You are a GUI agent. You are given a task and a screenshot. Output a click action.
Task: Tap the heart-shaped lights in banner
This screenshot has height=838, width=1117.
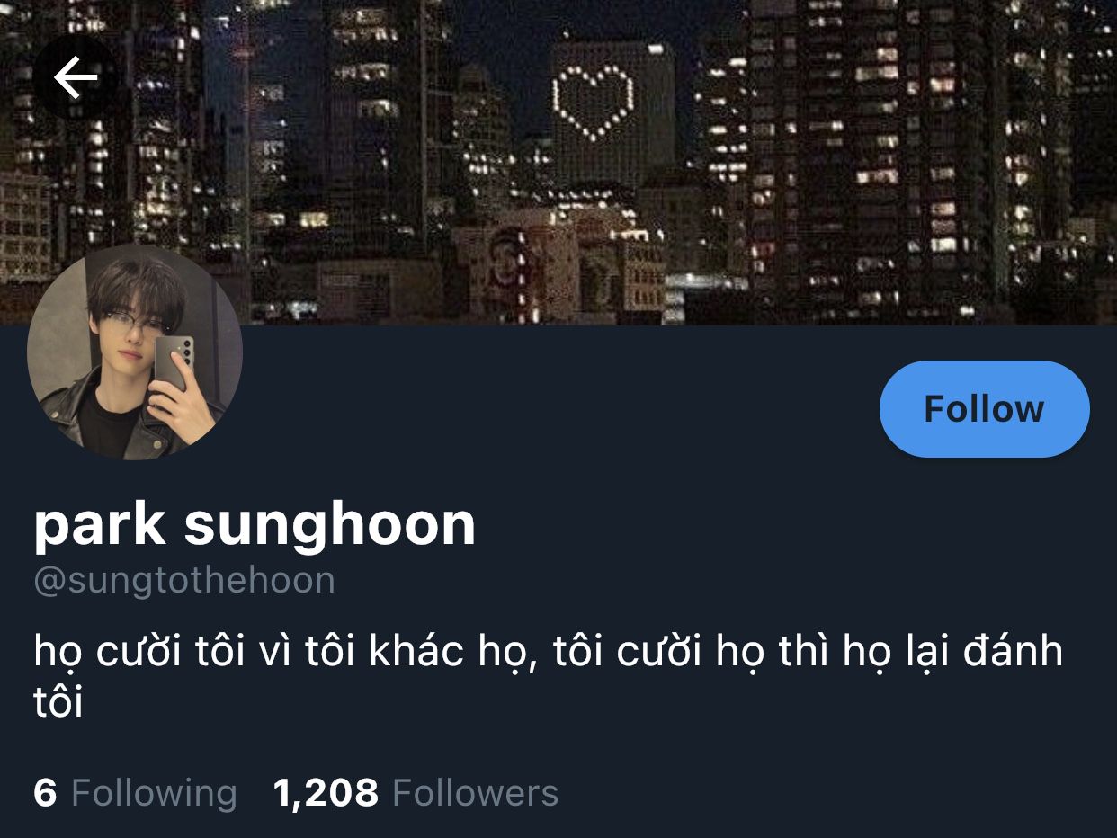[x=593, y=103]
